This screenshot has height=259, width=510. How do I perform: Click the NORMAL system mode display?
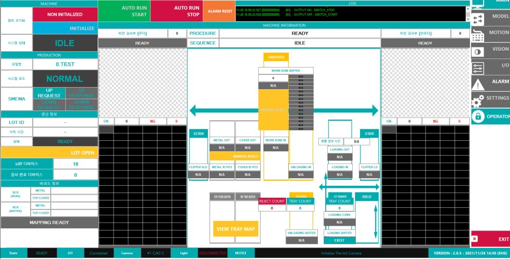[x=65, y=79]
